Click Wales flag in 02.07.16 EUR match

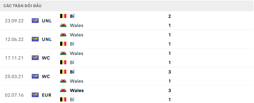[x=63, y=90]
